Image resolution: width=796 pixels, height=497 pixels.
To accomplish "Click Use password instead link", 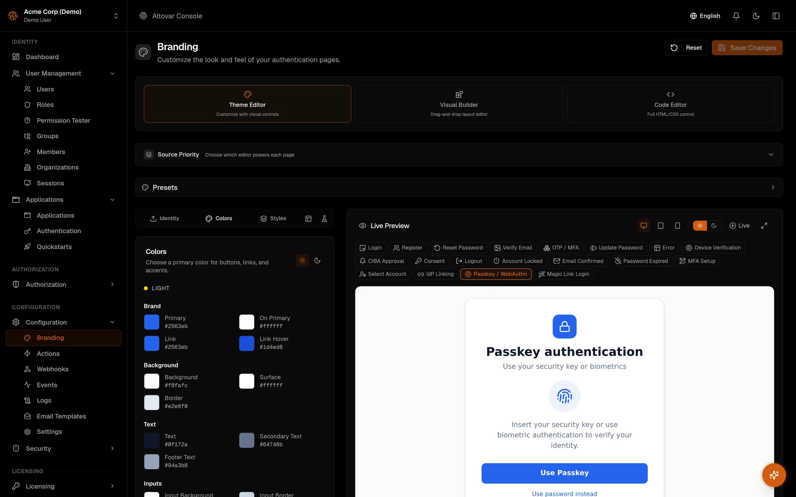I will tap(564, 493).
